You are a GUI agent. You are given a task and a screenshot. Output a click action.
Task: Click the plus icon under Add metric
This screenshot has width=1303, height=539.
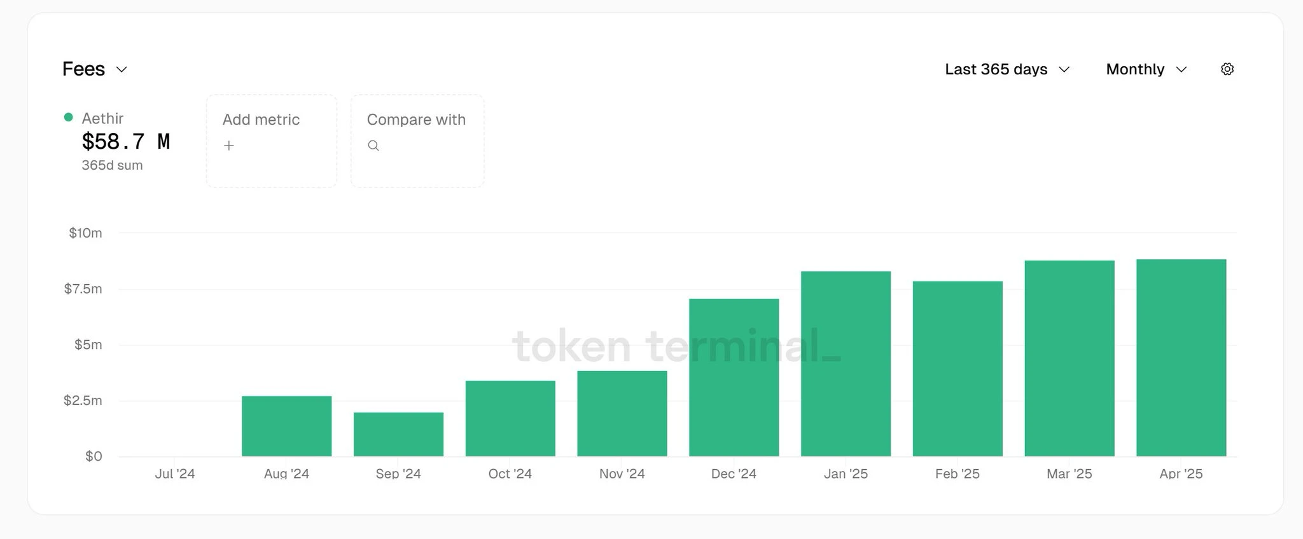pos(229,146)
